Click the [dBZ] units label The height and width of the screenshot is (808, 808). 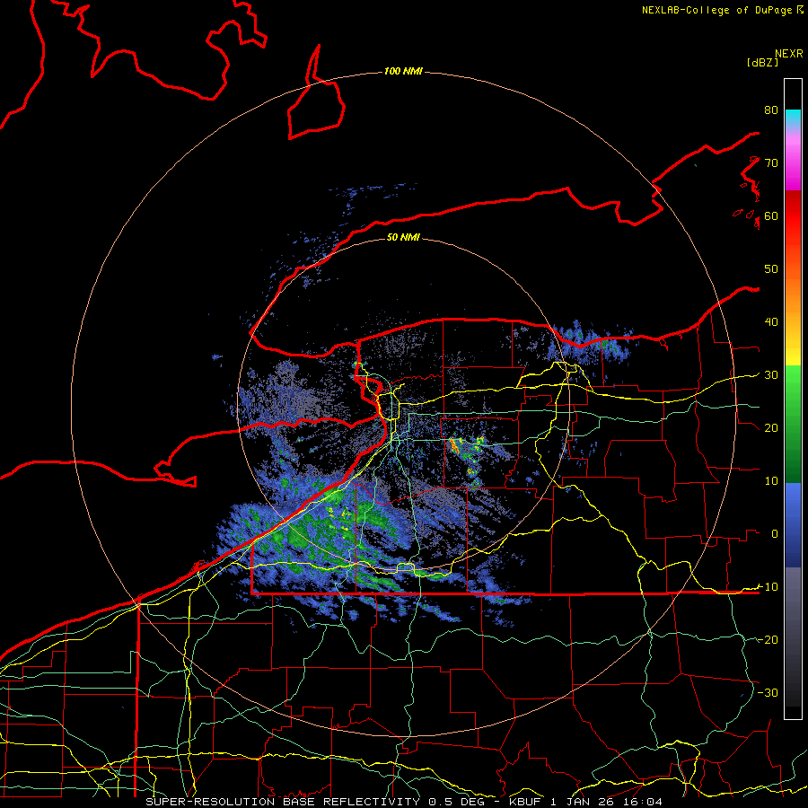pyautogui.click(x=762, y=62)
